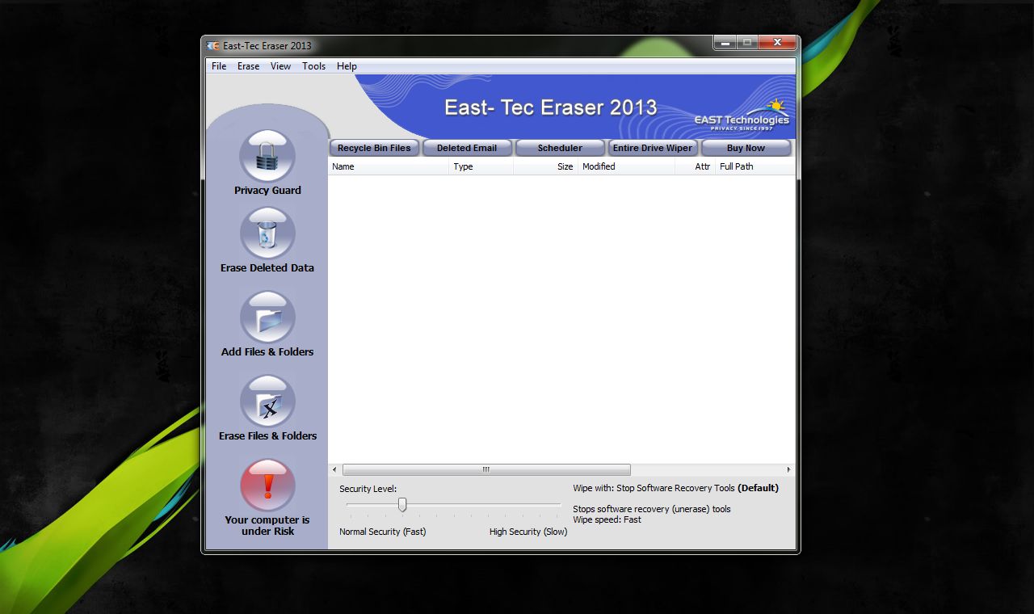
Task: Click the Erase Deleted Data recycle bin icon
Action: click(x=267, y=233)
